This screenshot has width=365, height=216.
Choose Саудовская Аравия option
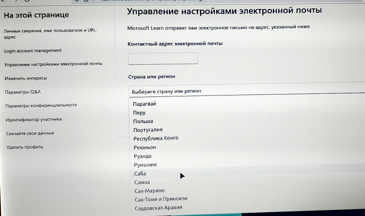point(158,208)
